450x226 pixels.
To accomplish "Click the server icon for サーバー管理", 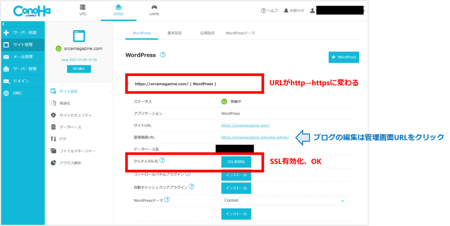I will click(x=6, y=69).
